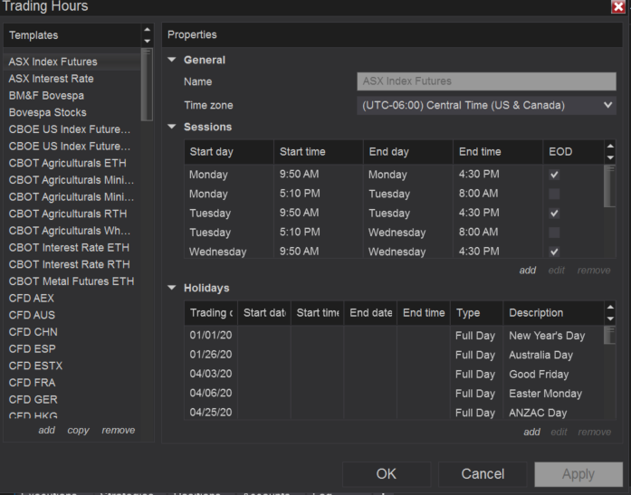Click the End day column header
The height and width of the screenshot is (495, 631).
point(408,152)
